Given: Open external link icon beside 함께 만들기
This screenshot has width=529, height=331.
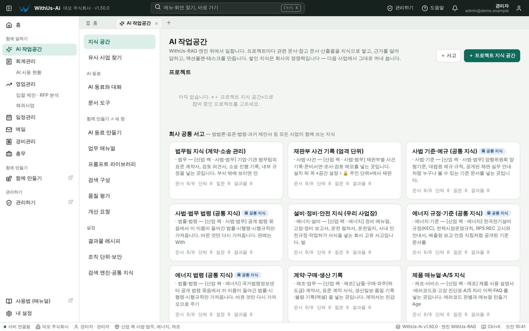Looking at the screenshot, I should tap(71, 177).
